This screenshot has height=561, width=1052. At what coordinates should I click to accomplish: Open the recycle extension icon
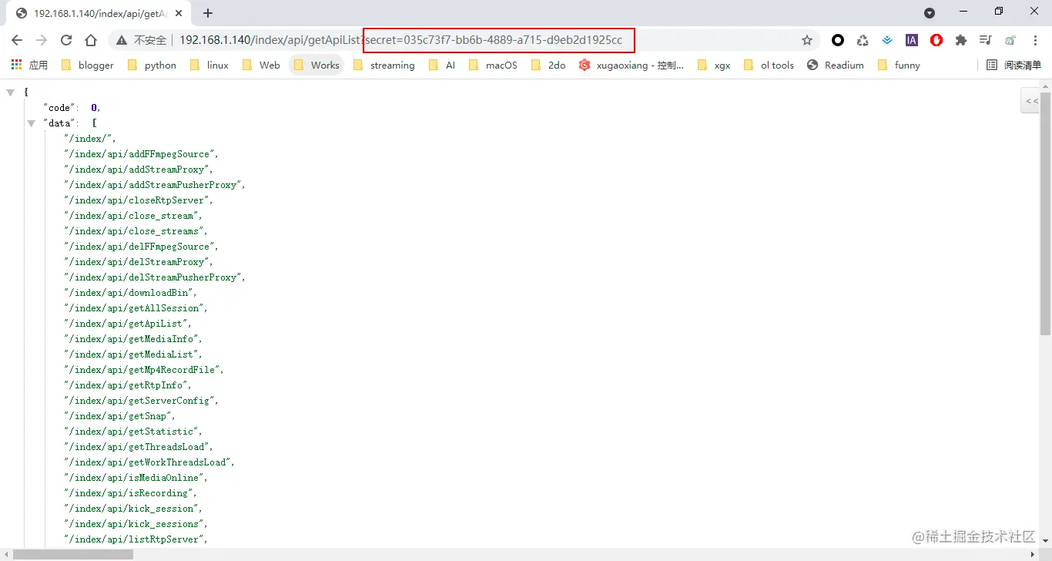tap(863, 40)
